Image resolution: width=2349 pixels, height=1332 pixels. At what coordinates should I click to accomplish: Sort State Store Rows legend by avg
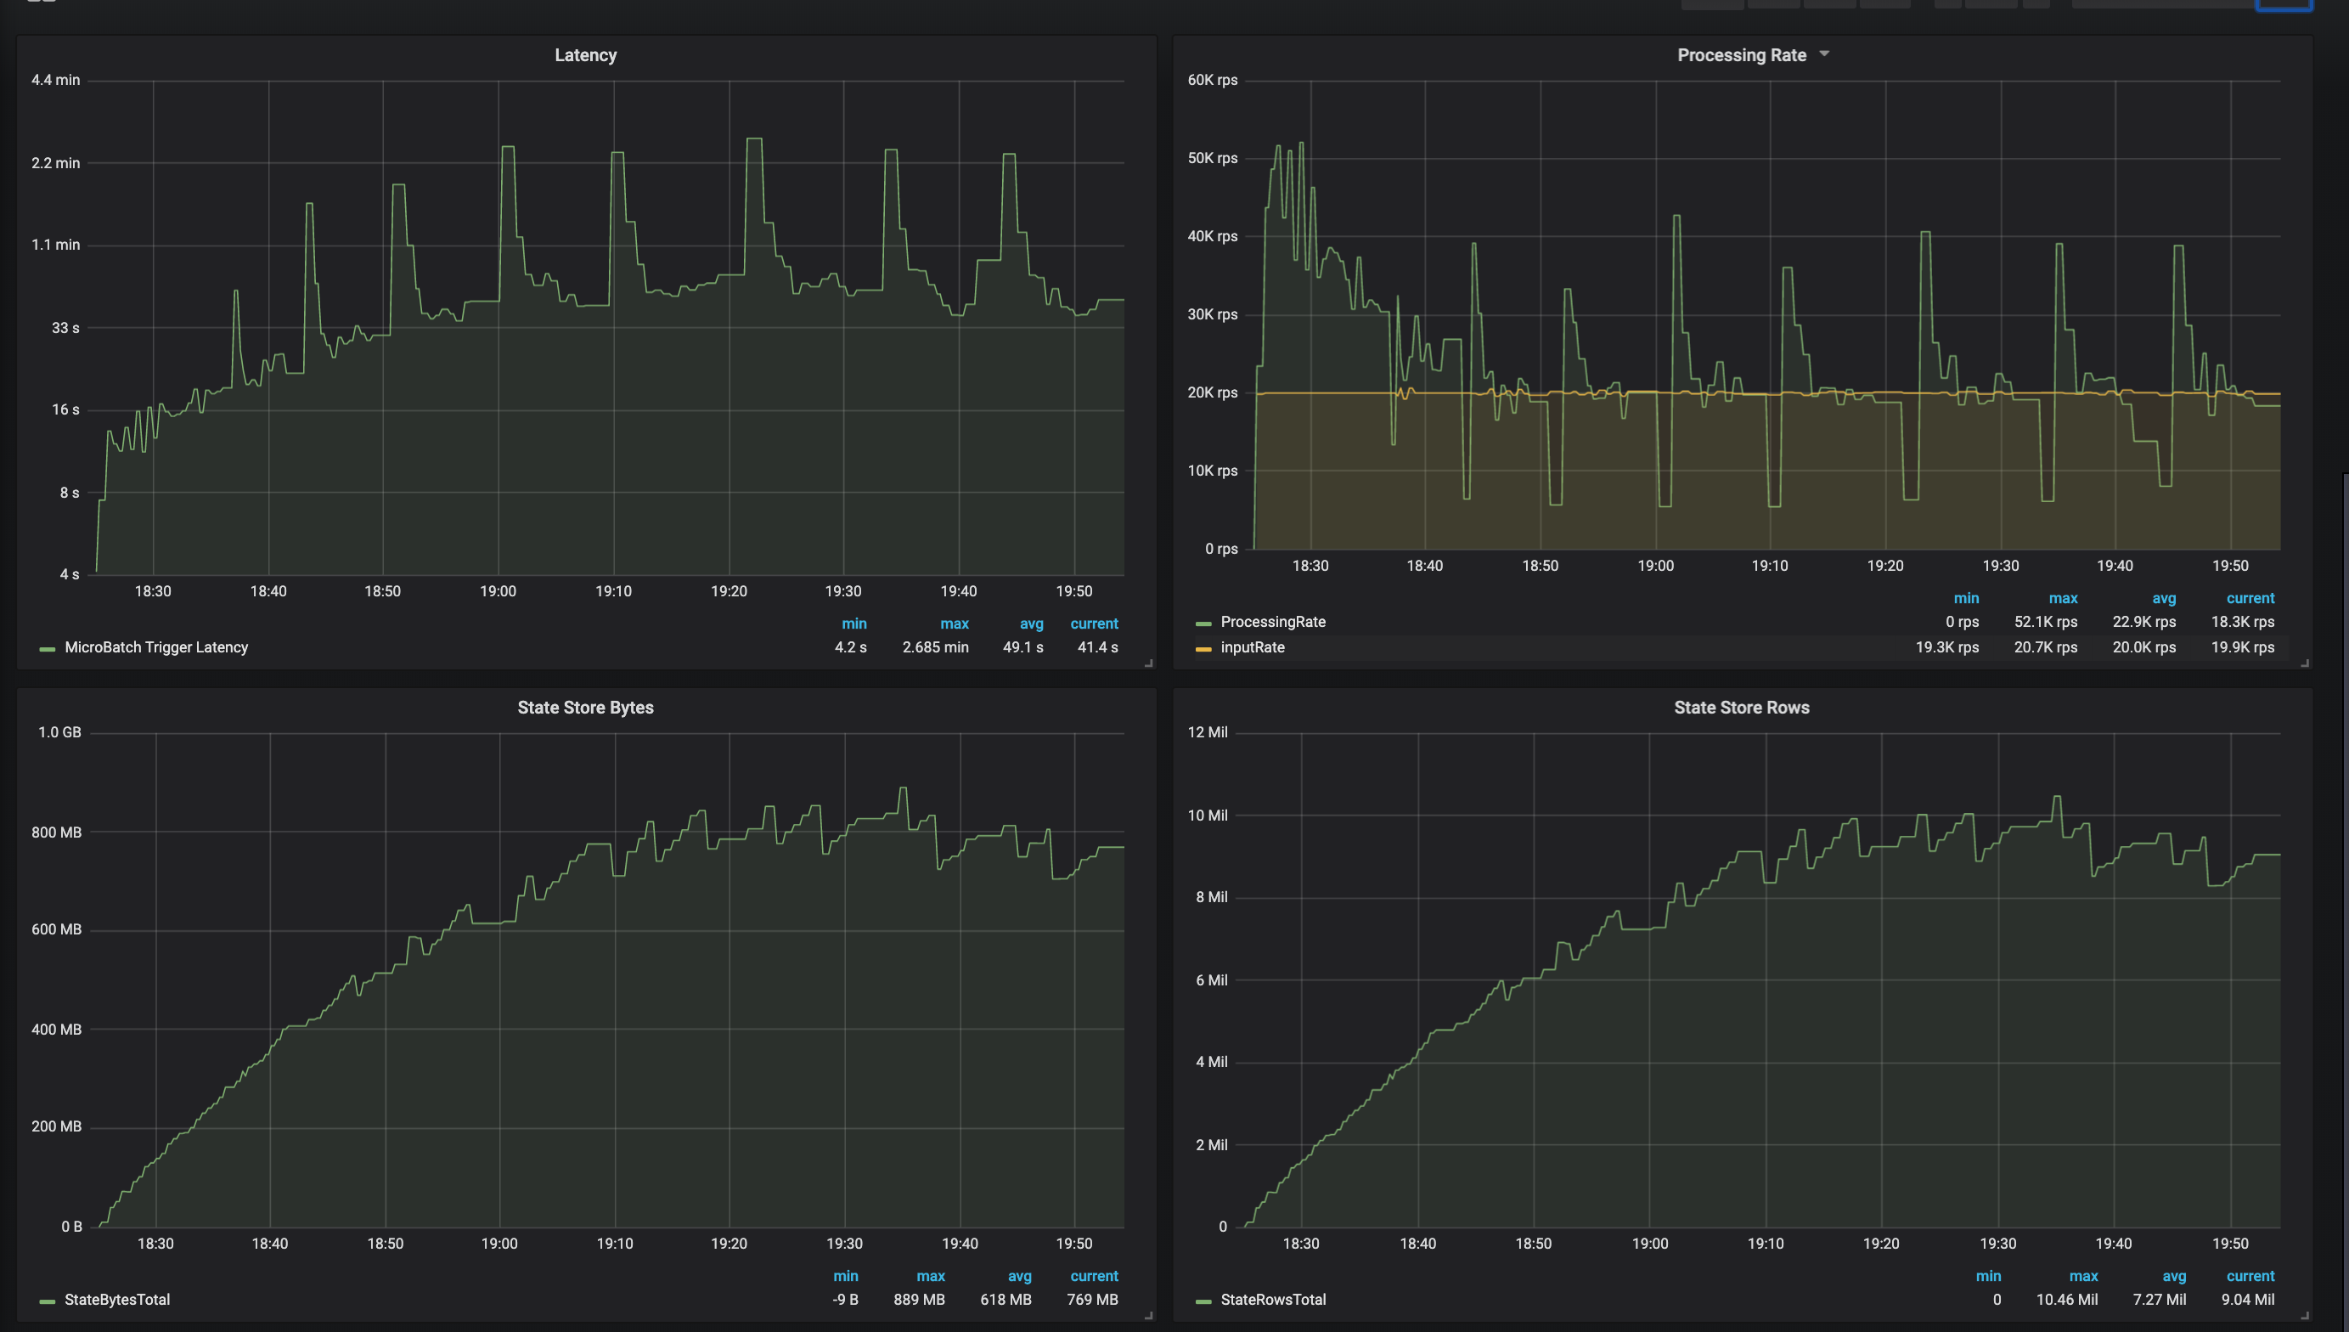click(x=2174, y=1275)
